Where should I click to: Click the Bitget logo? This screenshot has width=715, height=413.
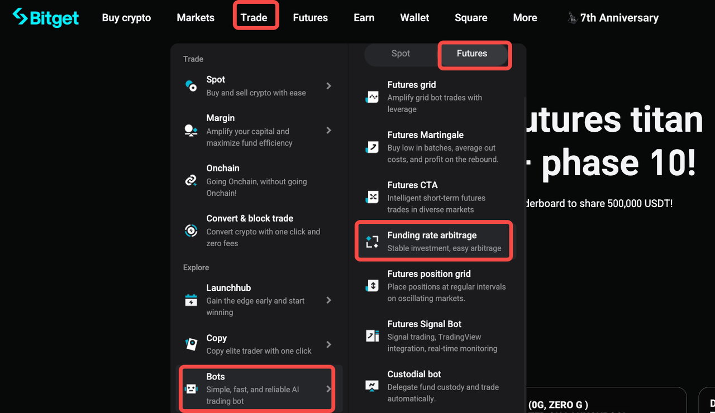pos(45,17)
